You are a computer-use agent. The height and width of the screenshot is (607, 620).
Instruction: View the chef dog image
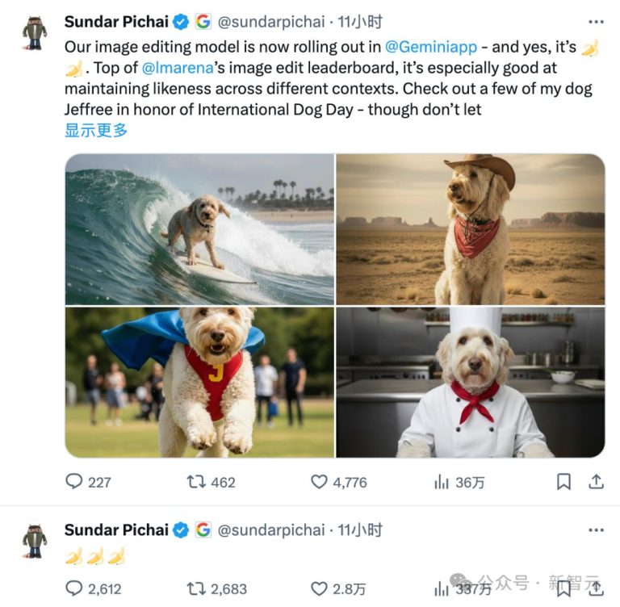pos(470,382)
